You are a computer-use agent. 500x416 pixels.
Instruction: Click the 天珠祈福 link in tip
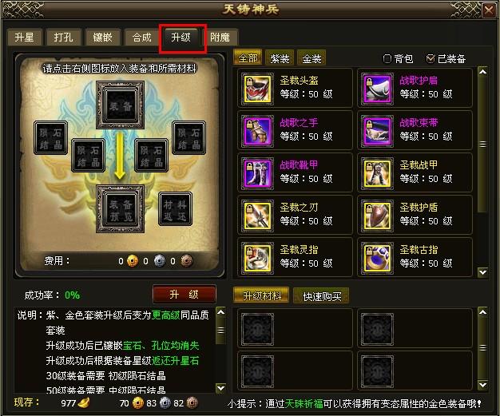[304, 403]
